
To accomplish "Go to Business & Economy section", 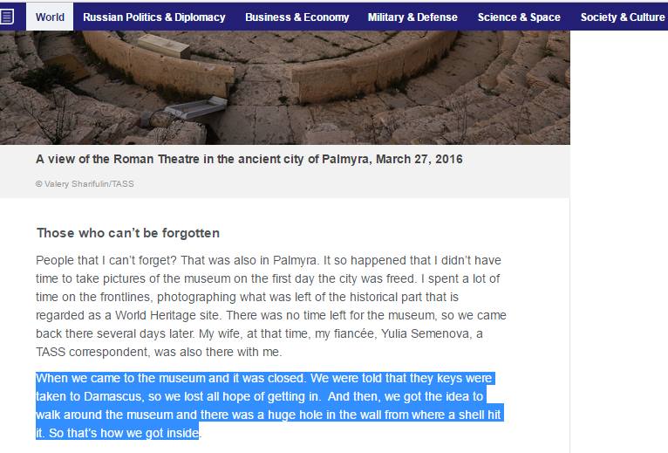I will [297, 17].
